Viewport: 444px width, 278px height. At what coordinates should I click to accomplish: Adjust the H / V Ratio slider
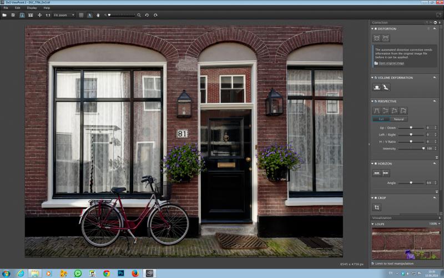point(411,141)
